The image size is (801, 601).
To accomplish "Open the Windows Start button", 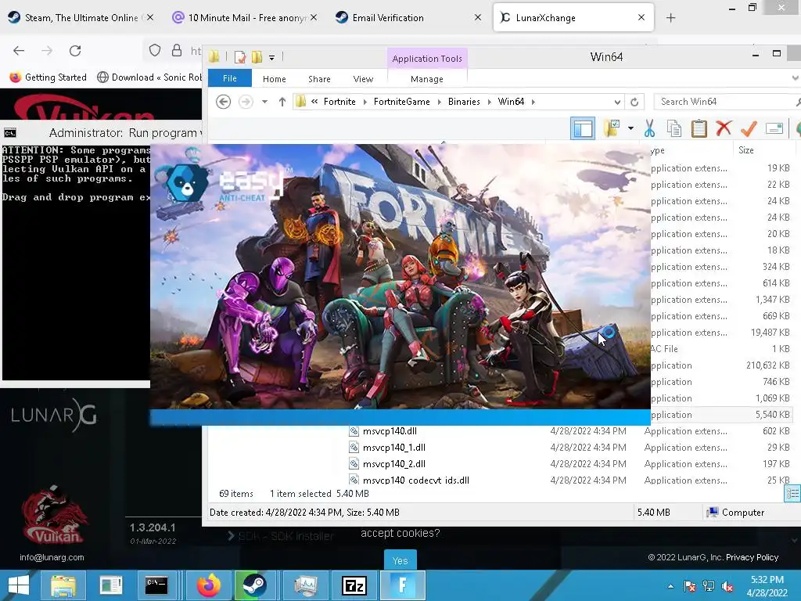I will 19,585.
